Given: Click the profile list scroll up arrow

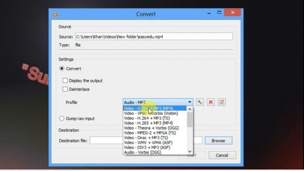Looking at the screenshot, I should tap(190, 109).
